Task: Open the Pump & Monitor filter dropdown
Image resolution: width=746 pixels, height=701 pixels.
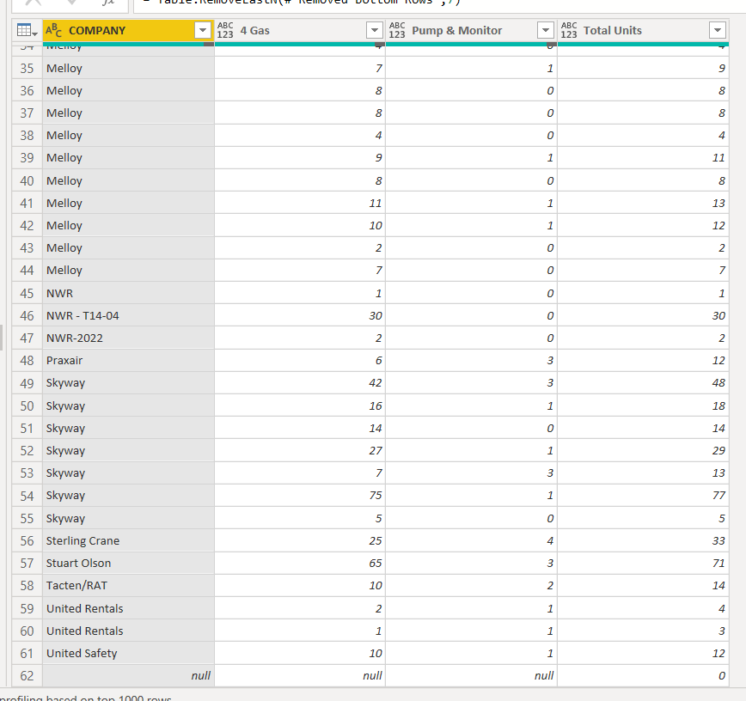Action: pos(546,30)
